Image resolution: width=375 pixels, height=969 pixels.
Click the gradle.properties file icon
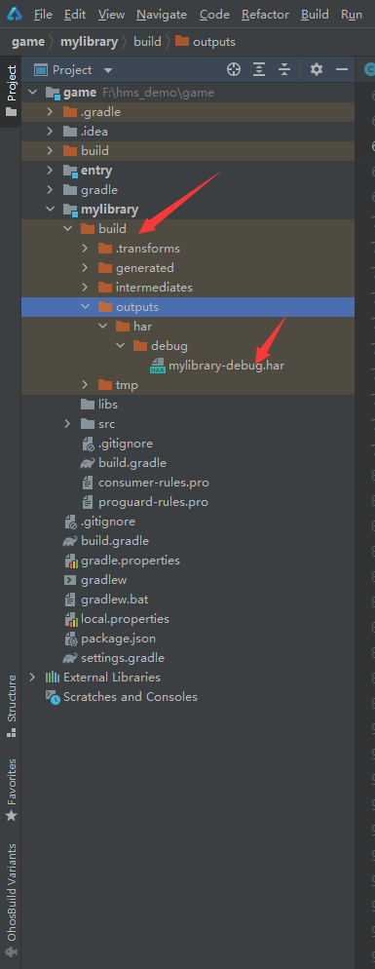pyautogui.click(x=70, y=561)
